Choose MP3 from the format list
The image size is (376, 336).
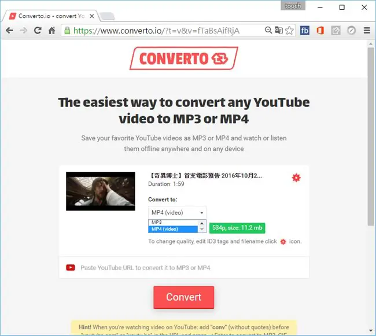coord(173,223)
